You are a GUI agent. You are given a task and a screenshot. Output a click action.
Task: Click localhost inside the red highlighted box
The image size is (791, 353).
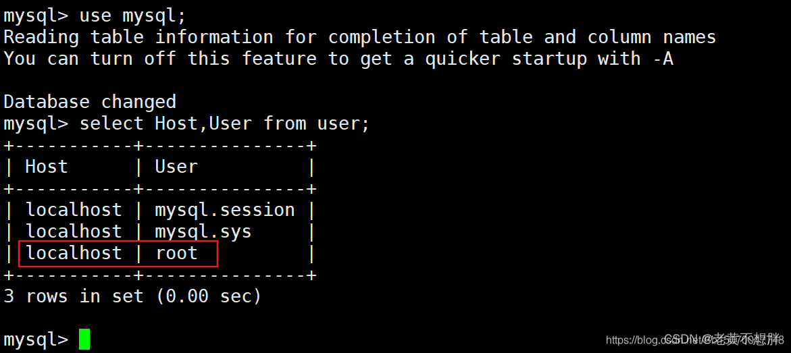tap(74, 253)
